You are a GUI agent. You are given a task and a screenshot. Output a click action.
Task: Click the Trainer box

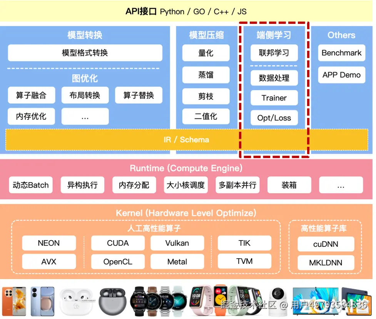tap(274, 98)
